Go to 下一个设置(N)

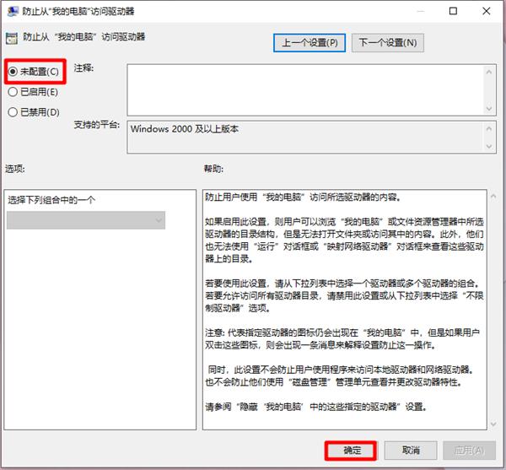coord(387,42)
